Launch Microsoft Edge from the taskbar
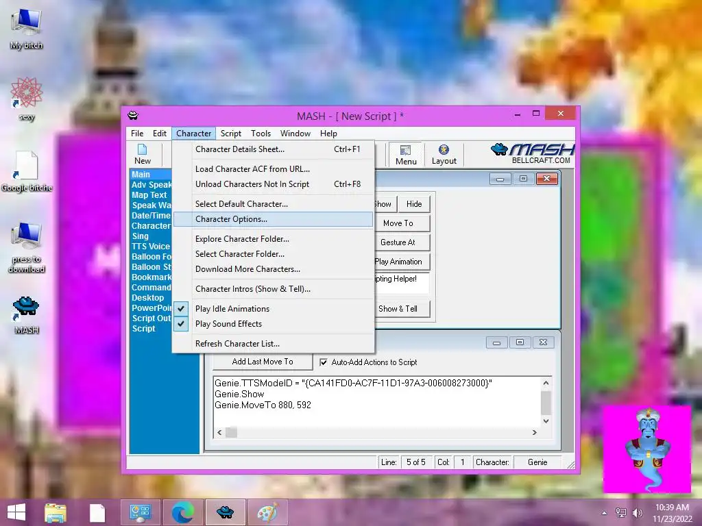The image size is (702, 526). (183, 512)
